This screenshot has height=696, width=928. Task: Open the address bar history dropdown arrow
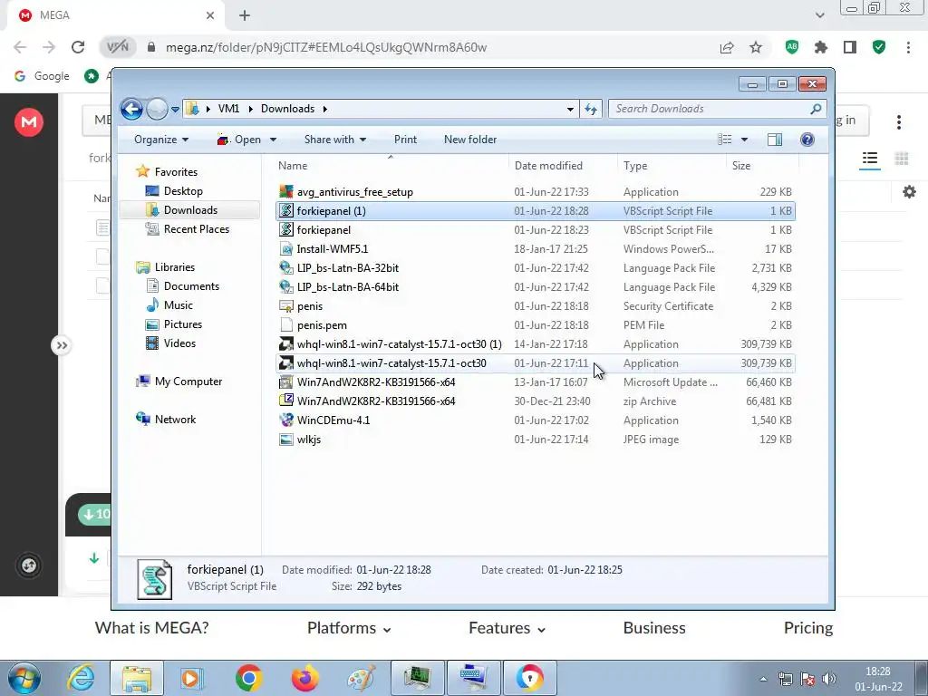point(570,110)
